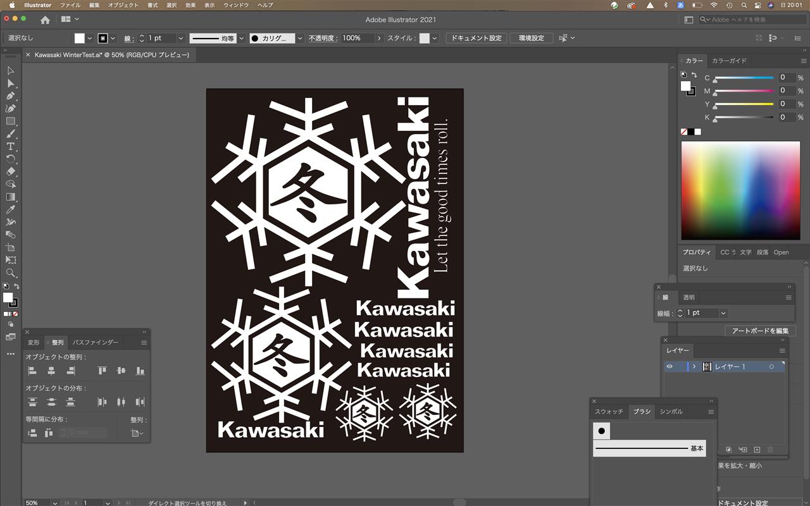Distribute objects by vertical center
The height and width of the screenshot is (506, 810).
click(51, 402)
